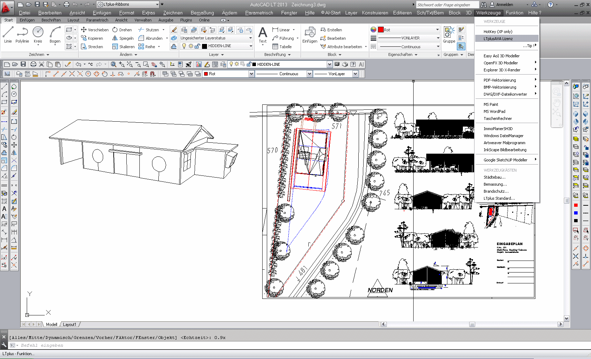Viewport: 591px width, 359px height.
Task: Click the Verschieben button
Action: (x=95, y=30)
